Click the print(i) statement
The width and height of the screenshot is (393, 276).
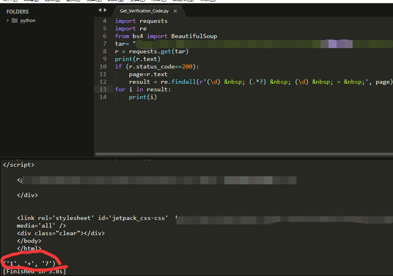(143, 97)
